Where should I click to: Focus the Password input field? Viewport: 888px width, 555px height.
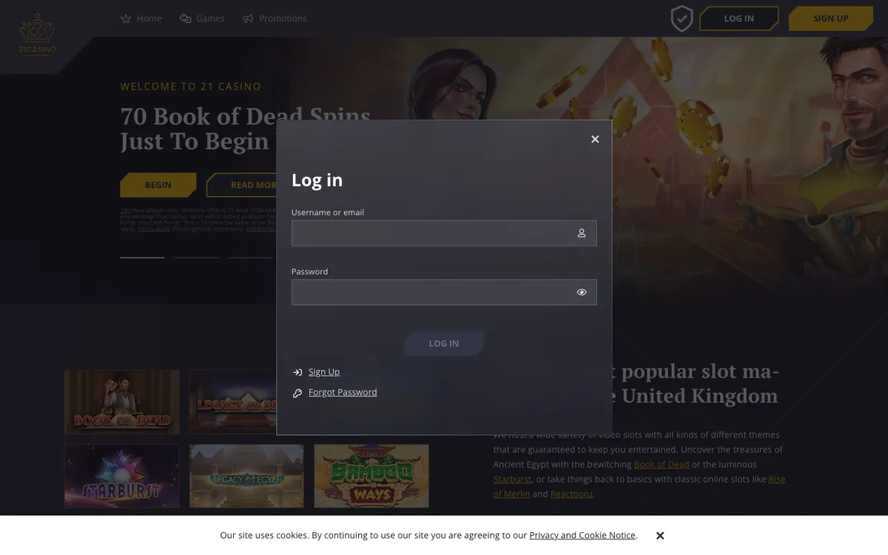point(444,292)
